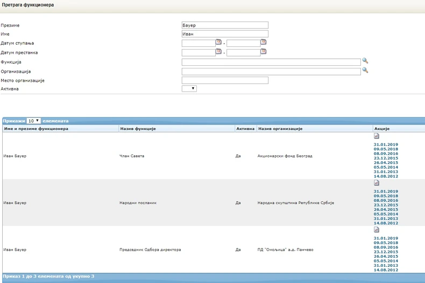Open 09.05.2018 link for ПД Омољица row
This screenshot has width=425, height=283.
[386, 243]
